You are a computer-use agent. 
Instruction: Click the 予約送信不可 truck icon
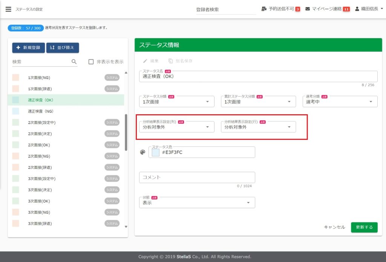264,9
